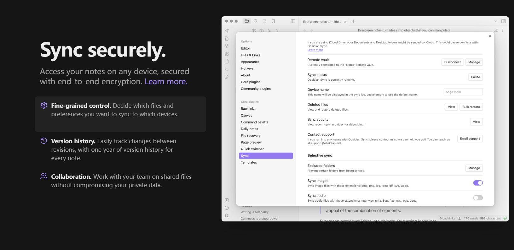
Task: Click the bookmarks icon in top bar
Action: (x=273, y=21)
